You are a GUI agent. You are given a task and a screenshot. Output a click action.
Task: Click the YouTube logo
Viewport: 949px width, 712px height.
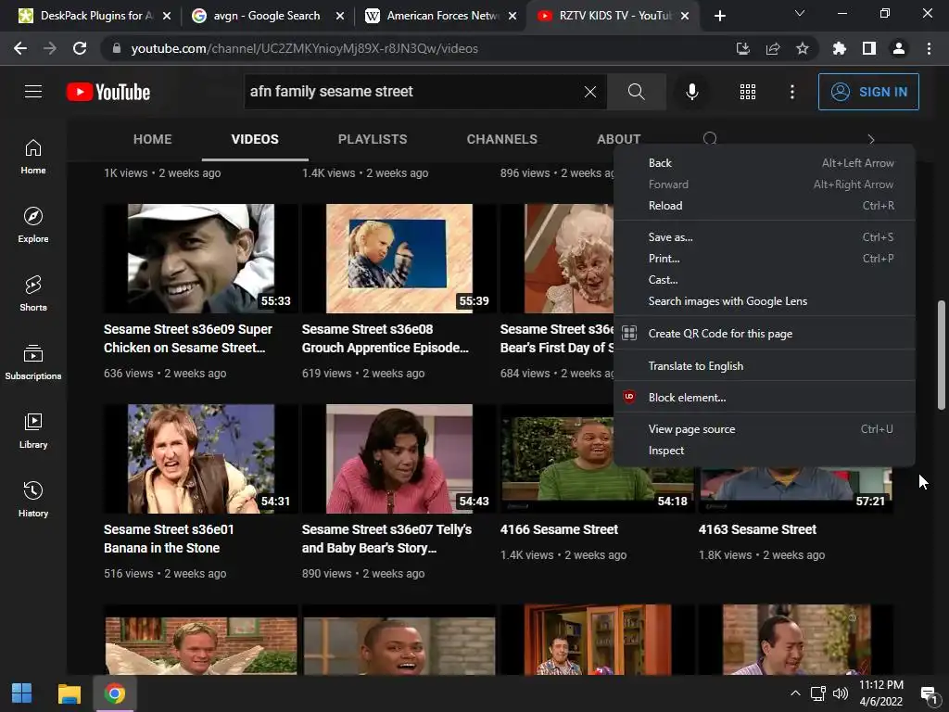point(108,92)
